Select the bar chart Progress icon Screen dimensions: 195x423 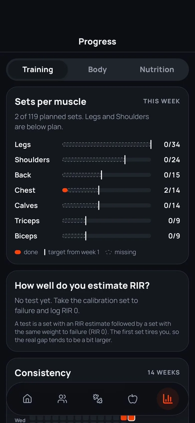(167, 398)
